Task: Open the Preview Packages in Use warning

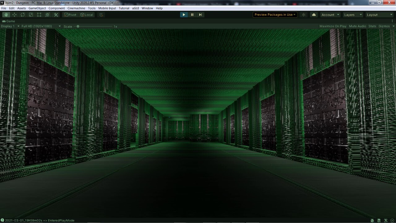Action: point(274,15)
